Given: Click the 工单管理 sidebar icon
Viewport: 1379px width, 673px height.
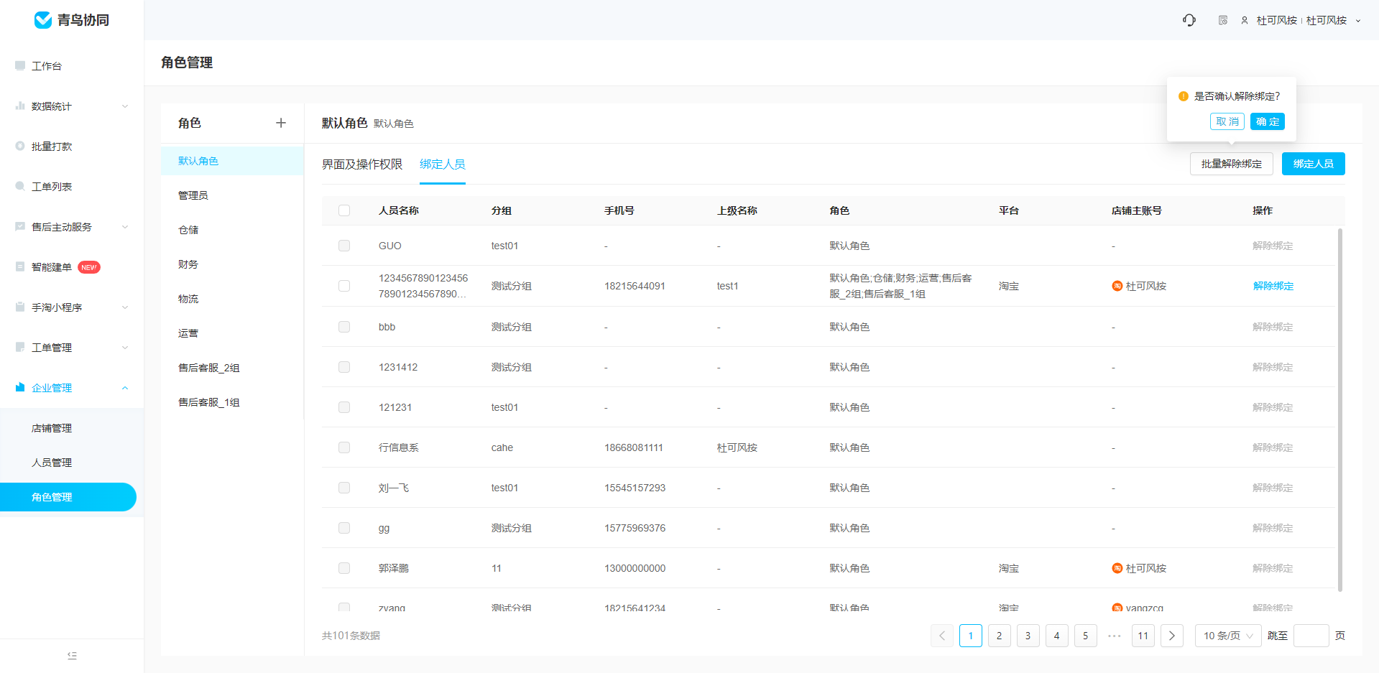Looking at the screenshot, I should (x=20, y=347).
